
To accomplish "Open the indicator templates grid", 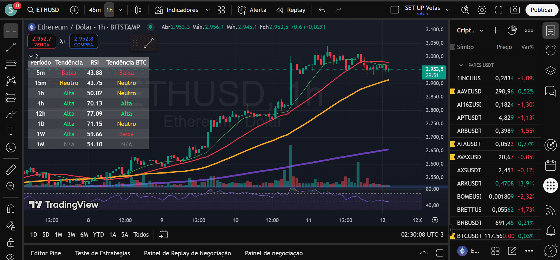I will pos(221,10).
